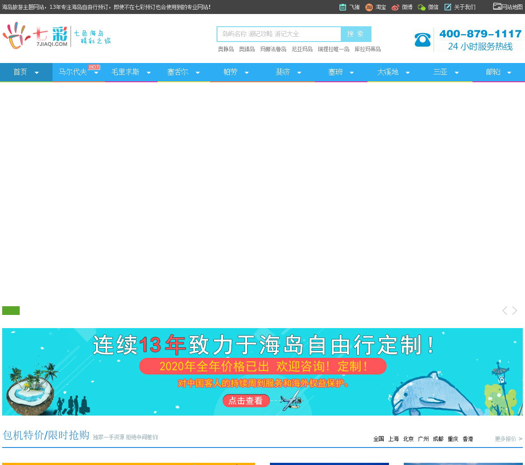Click the 2020年全年价格已出 red banner label
This screenshot has height=465, width=525.
pos(263,366)
